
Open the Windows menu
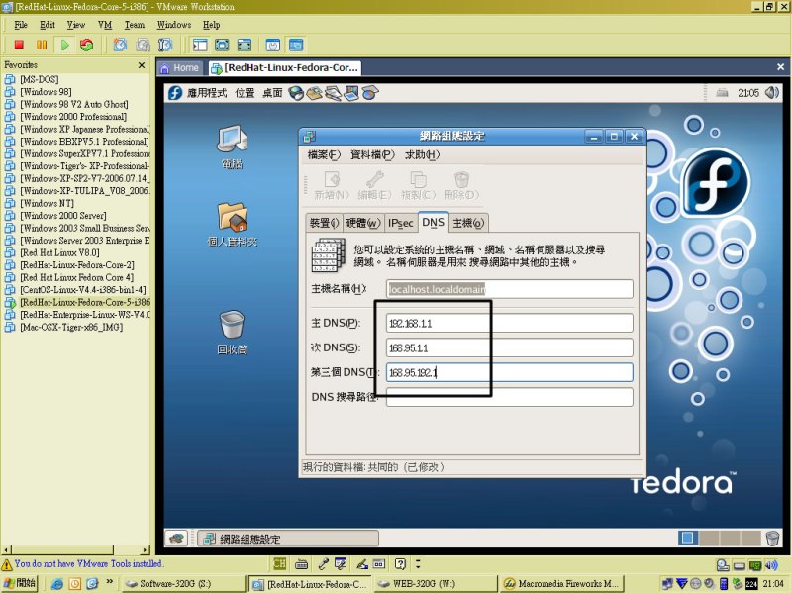pos(174,25)
